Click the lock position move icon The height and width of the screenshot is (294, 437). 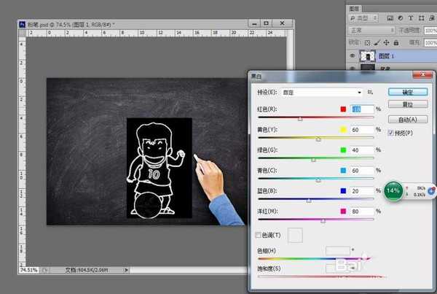tap(385, 42)
